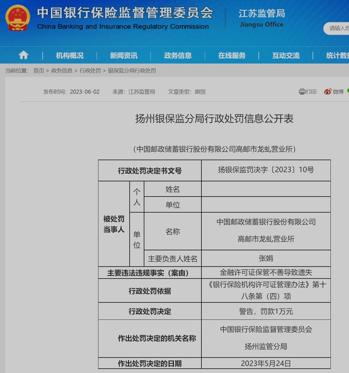Click the source 来源：江苏监管局

134,92
